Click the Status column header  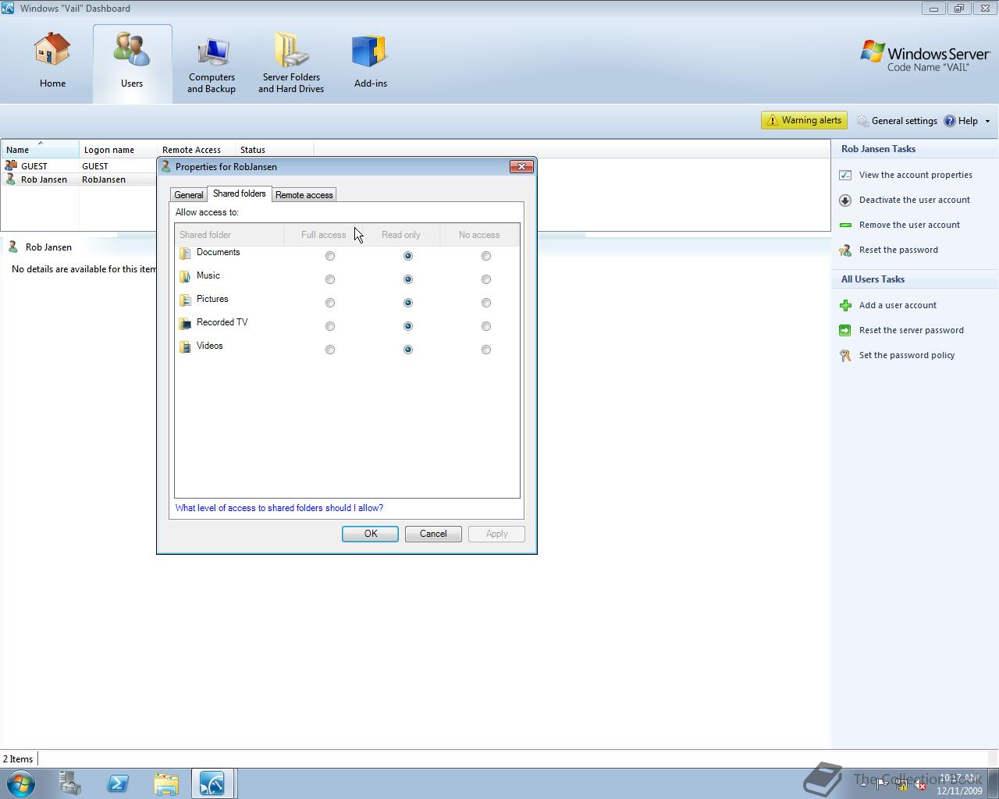click(274, 150)
